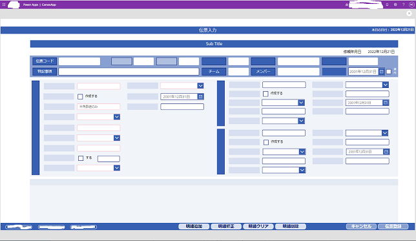Expand top-right dropdown in upper-right panel
The image size is (416, 241).
click(367, 85)
